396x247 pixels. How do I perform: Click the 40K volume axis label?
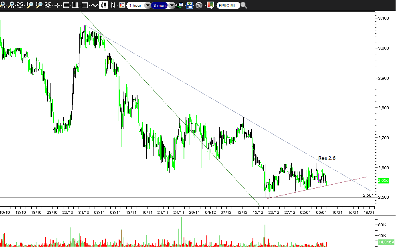coord(382,236)
